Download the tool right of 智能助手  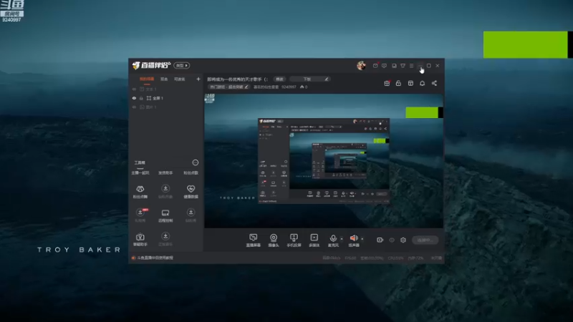(165, 239)
